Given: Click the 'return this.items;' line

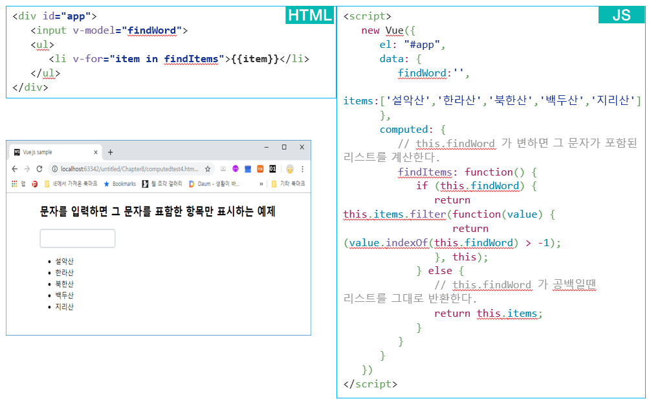Looking at the screenshot, I should point(489,314).
